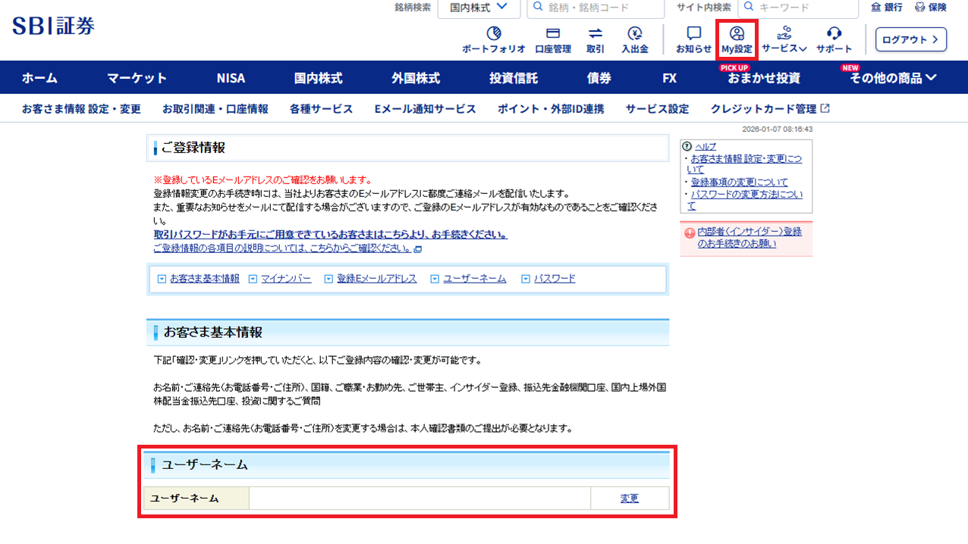The width and height of the screenshot is (968, 544).
Task: Open NISA navigation item
Action: click(x=231, y=78)
